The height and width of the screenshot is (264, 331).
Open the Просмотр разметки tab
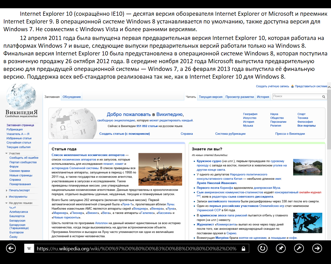point(240,97)
